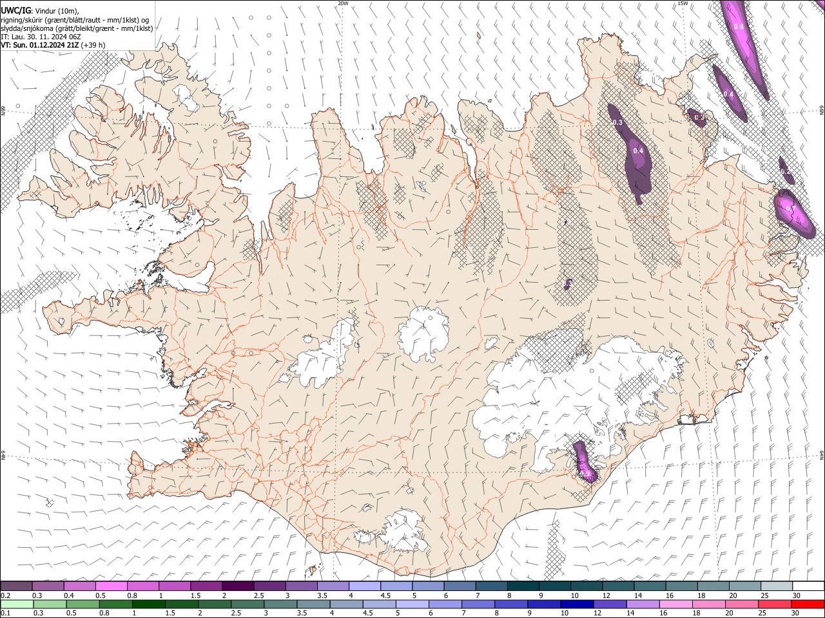Screen dimensions: 825x618
Task: Select the 'Vindur (10m)' header text
Action: coord(57,11)
